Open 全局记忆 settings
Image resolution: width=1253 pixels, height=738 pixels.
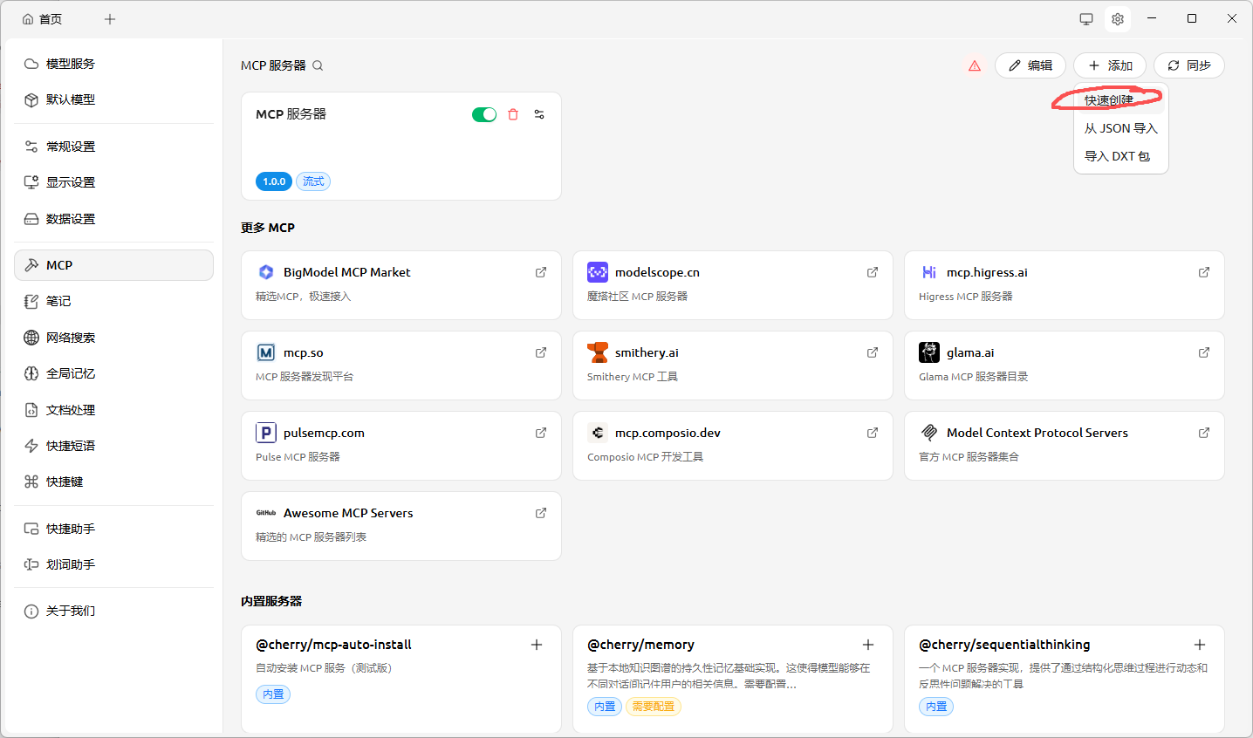pyautogui.click(x=113, y=373)
